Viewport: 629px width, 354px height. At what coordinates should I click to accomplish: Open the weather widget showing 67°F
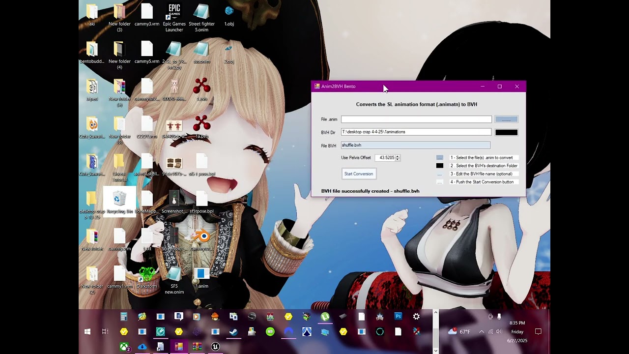point(459,332)
